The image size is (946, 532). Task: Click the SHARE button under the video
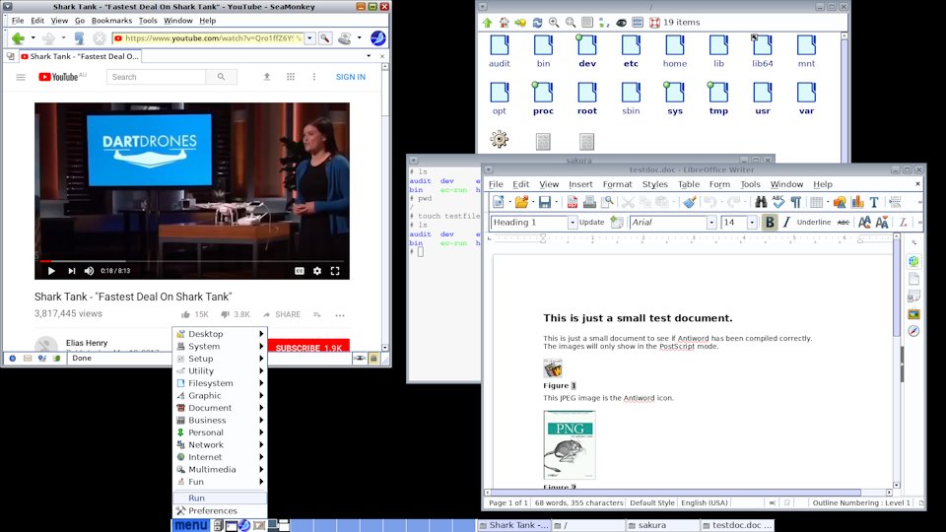(x=282, y=314)
